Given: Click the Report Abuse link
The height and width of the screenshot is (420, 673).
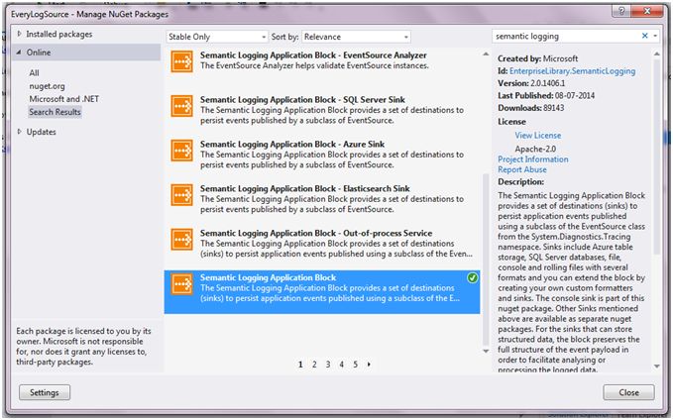Looking at the screenshot, I should click(522, 169).
